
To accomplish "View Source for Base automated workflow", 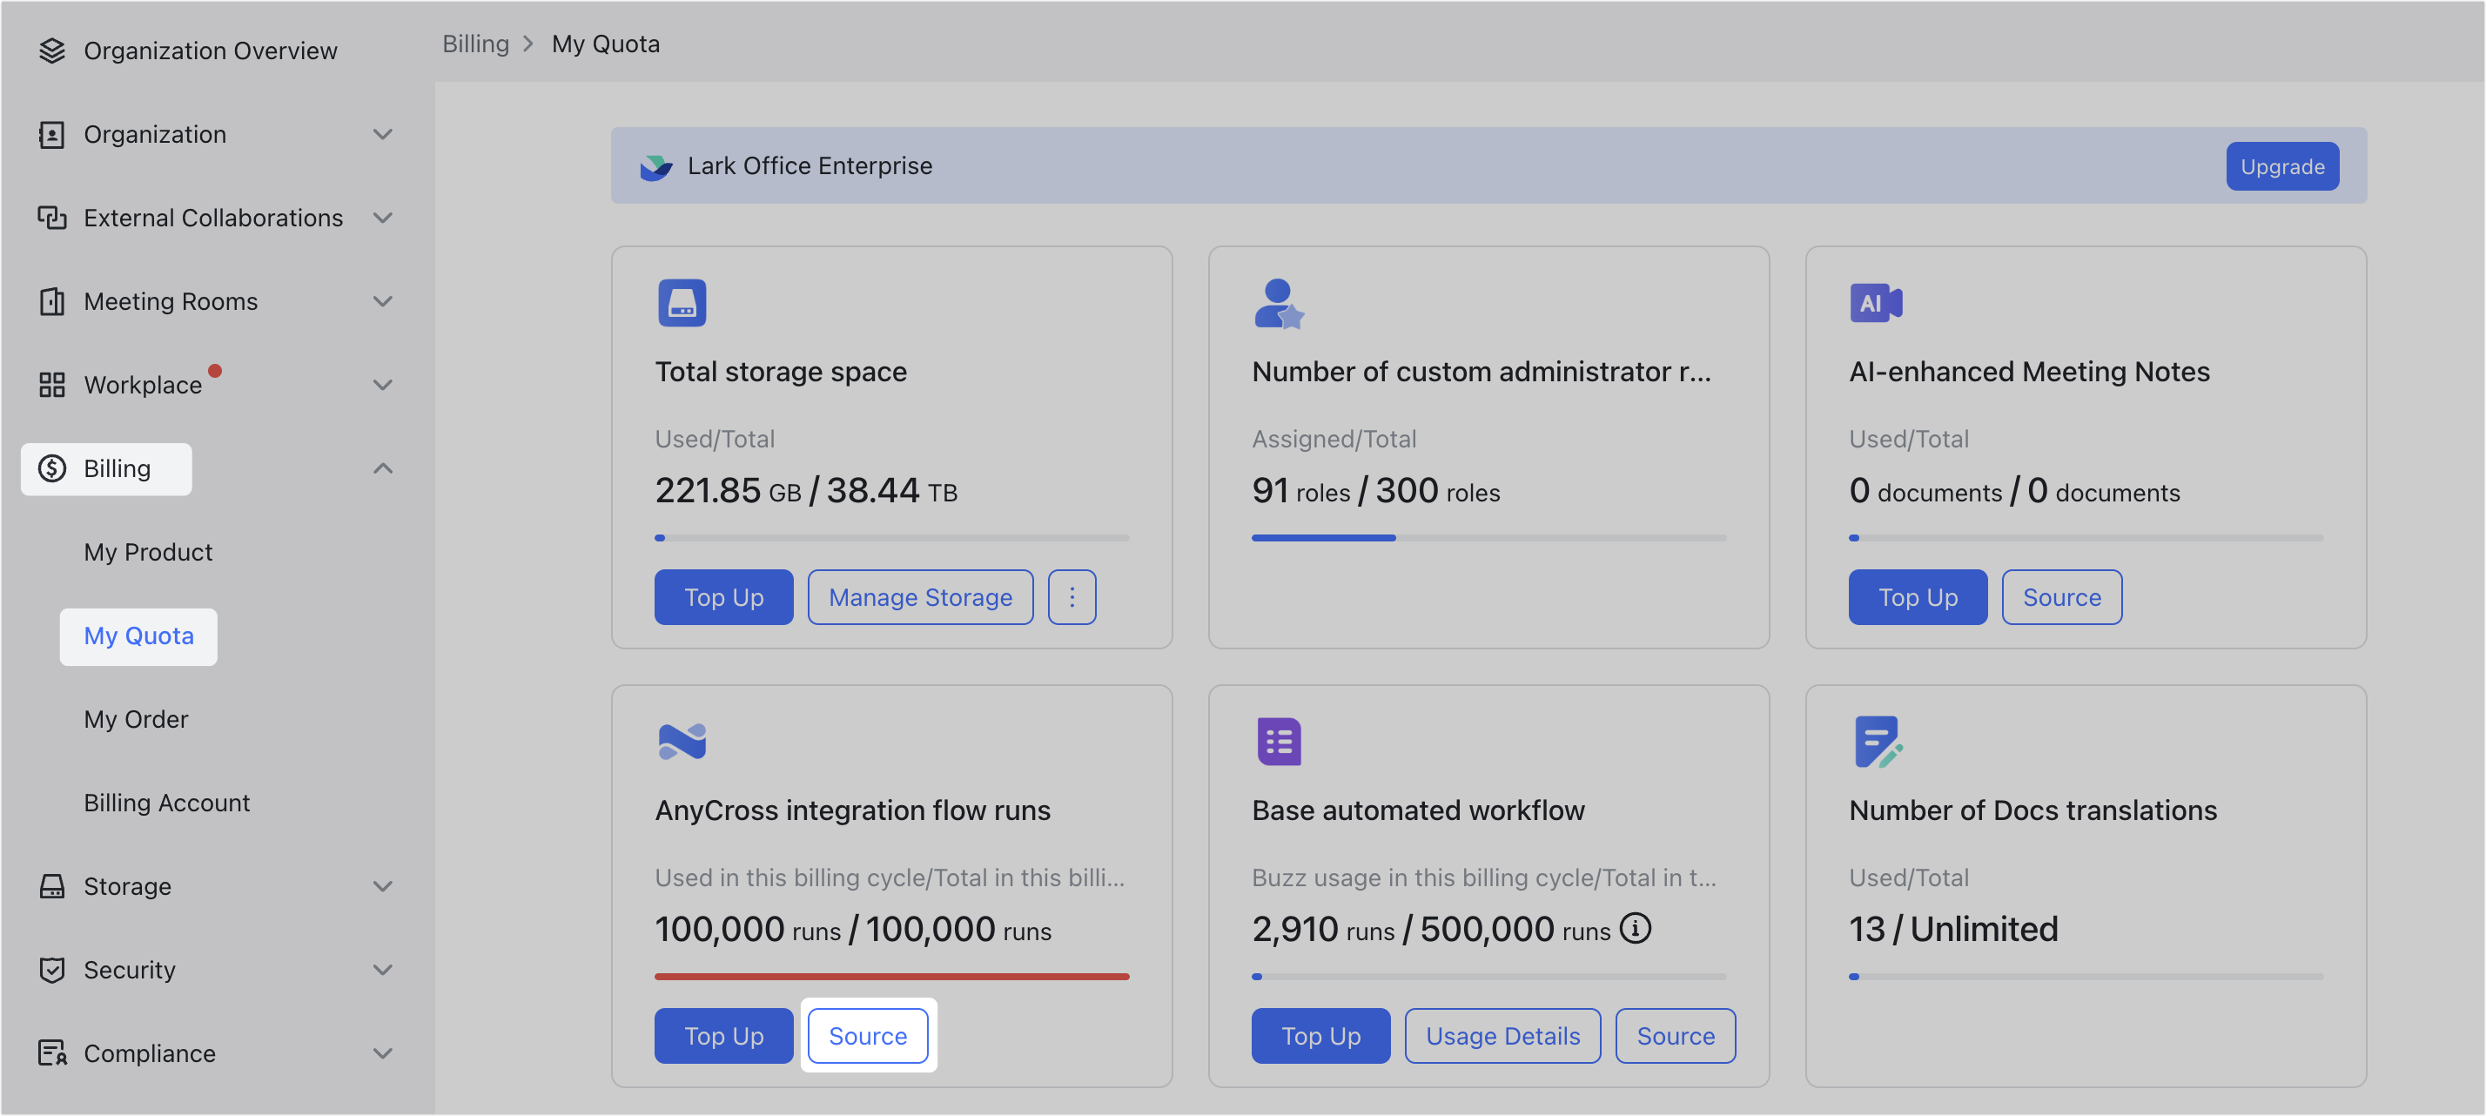I will pyautogui.click(x=1676, y=1035).
